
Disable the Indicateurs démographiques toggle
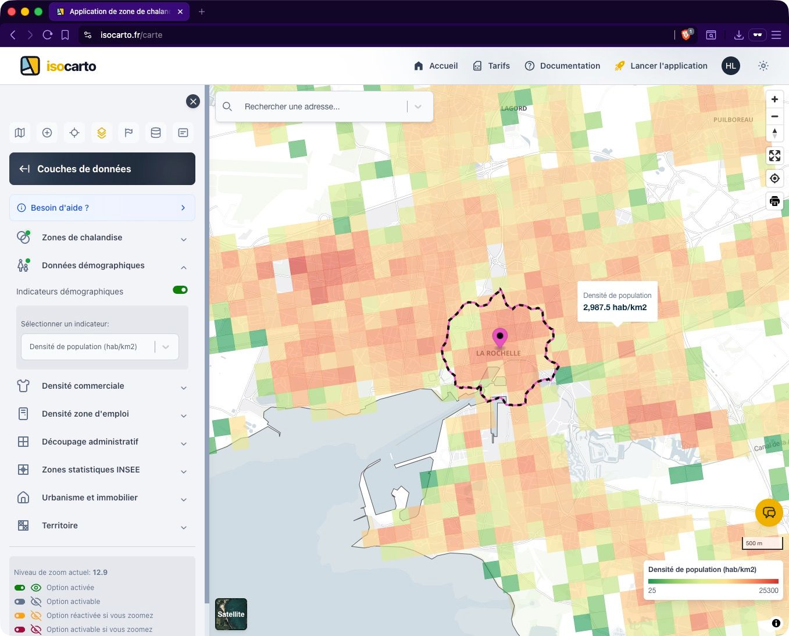pyautogui.click(x=180, y=290)
